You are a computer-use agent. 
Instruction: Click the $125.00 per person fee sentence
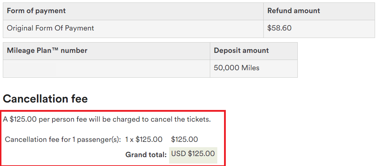[107, 120]
